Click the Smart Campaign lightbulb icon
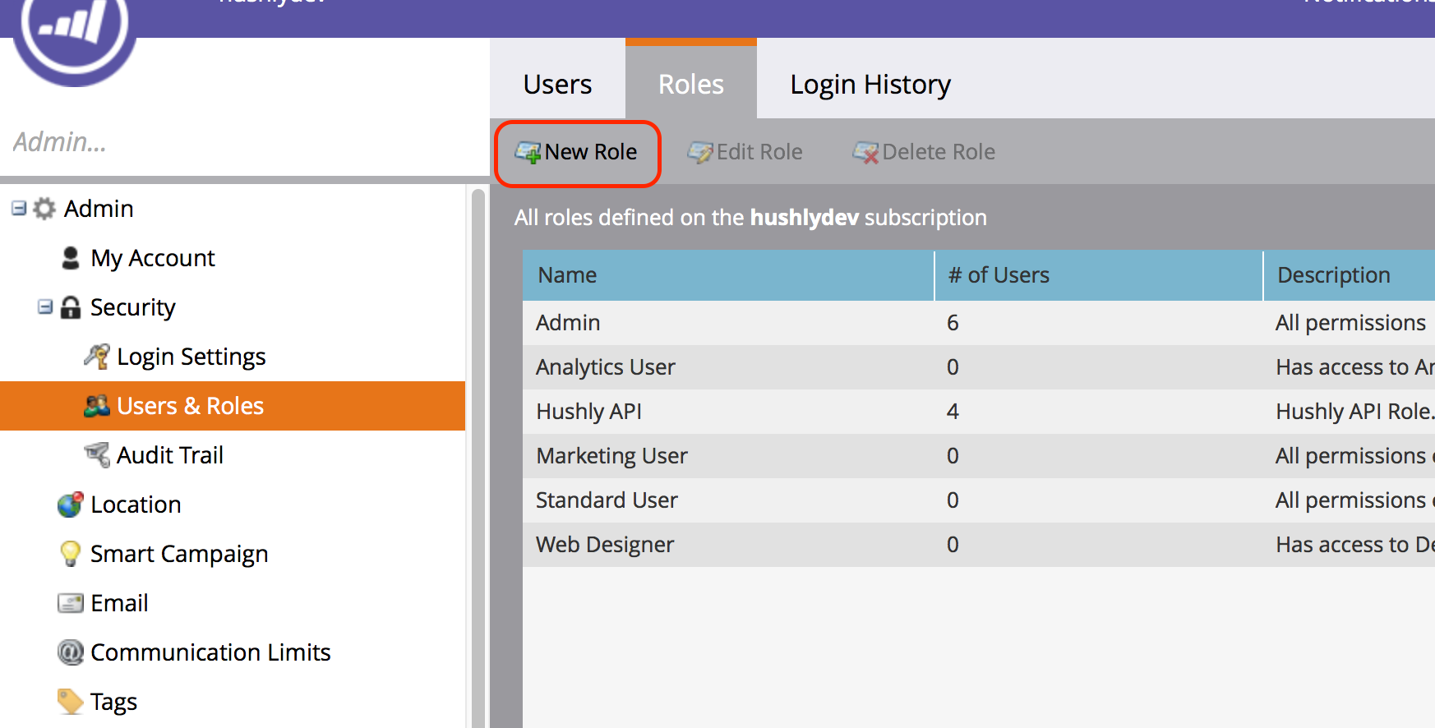Screen dimensions: 1435x728 tap(71, 554)
